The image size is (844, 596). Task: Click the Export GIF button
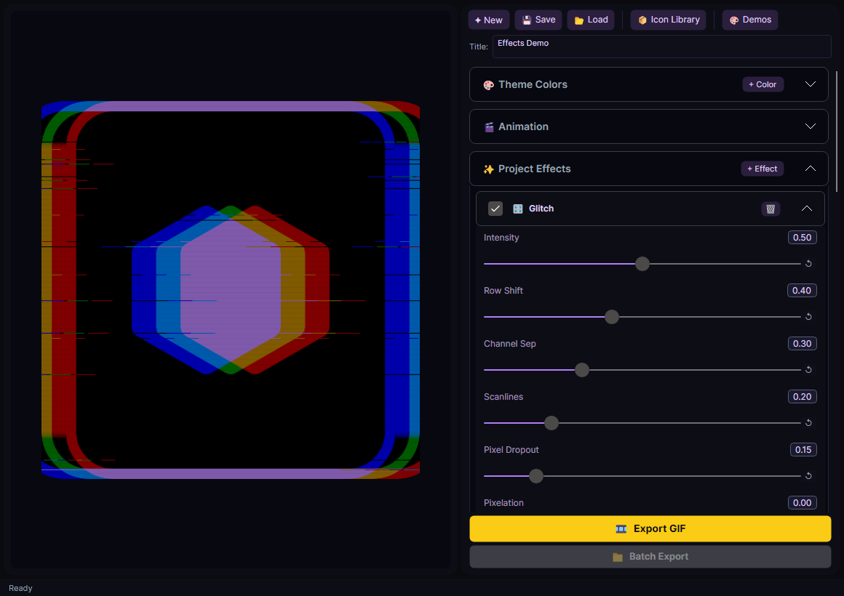click(x=650, y=529)
